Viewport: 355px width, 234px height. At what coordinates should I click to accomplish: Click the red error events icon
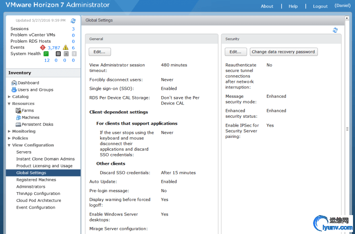pyautogui.click(x=43, y=47)
